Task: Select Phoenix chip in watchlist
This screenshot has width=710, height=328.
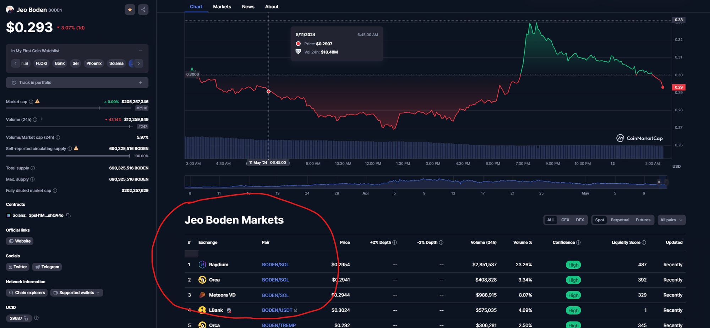Action: point(94,63)
